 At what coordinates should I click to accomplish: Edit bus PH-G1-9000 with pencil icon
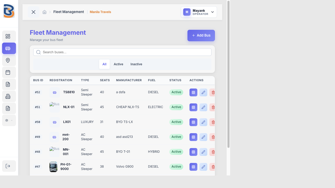coord(203,167)
